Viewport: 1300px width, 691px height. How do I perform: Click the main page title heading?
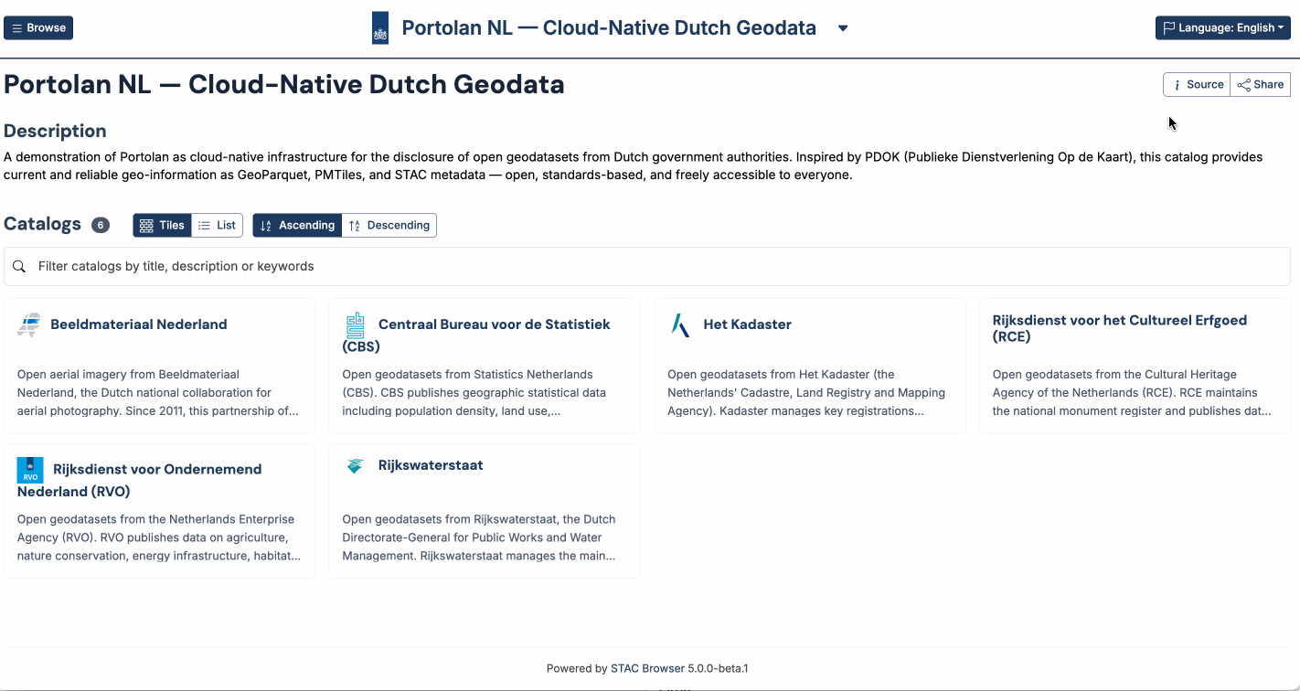[284, 84]
